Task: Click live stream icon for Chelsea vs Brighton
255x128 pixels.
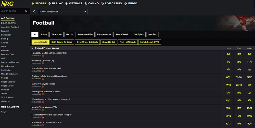Action: point(43,79)
